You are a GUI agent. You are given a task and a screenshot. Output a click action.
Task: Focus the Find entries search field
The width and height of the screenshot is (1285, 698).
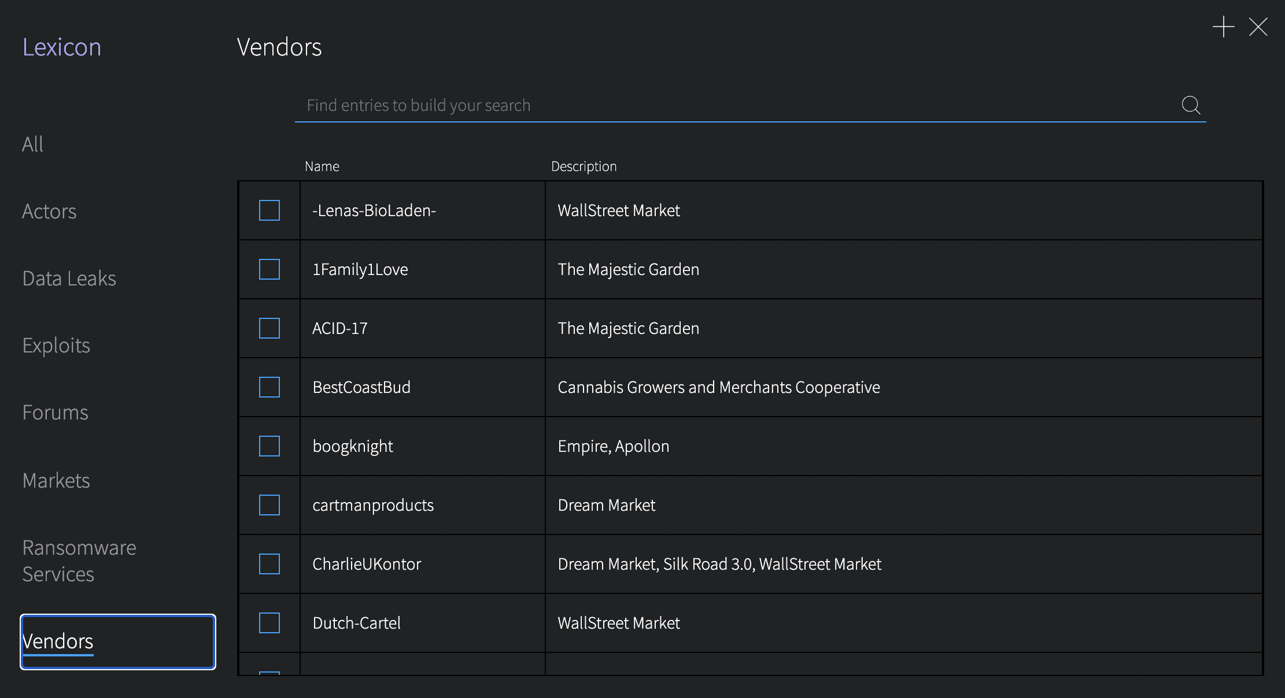(734, 105)
